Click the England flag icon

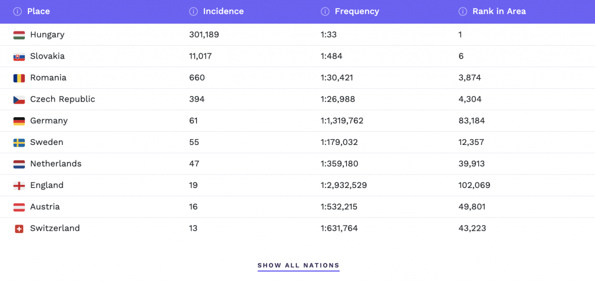[19, 186]
